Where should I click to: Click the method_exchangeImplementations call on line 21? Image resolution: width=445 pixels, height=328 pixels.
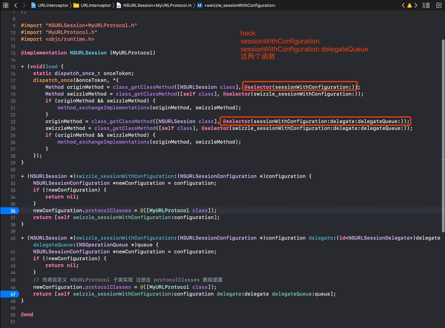point(104,107)
